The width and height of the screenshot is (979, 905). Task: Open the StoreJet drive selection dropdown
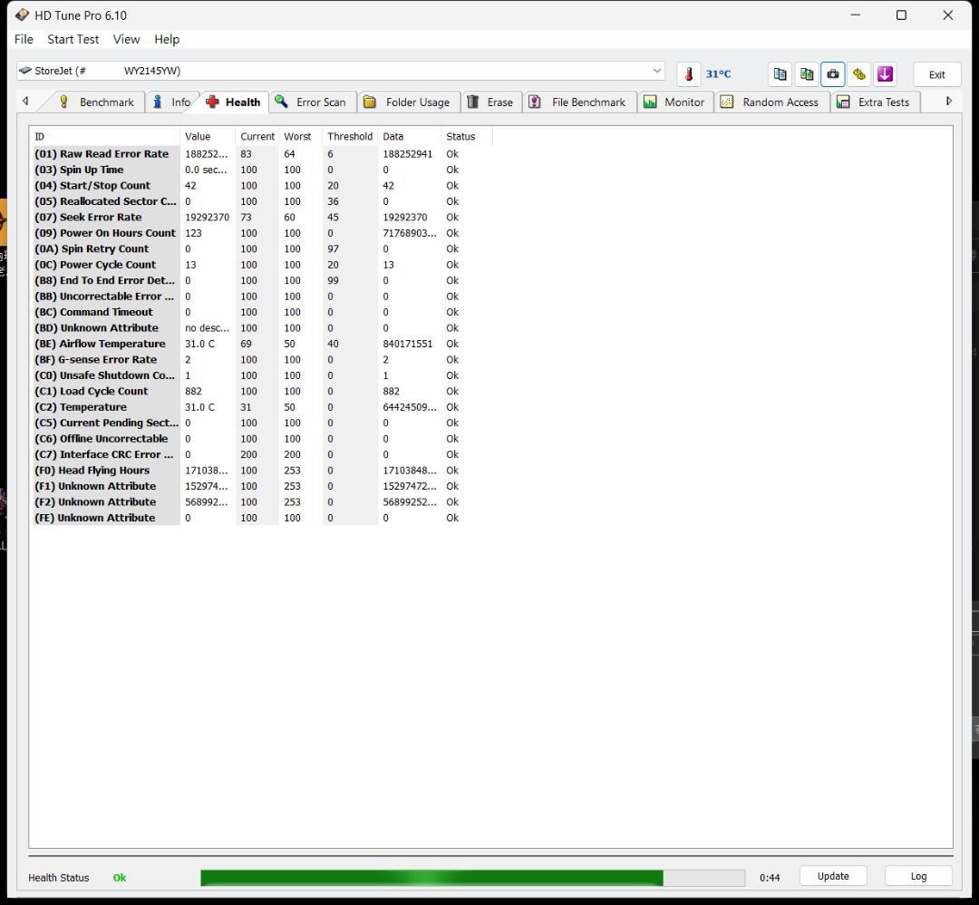tap(657, 71)
